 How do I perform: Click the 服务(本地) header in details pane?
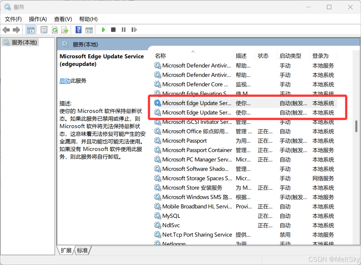85,44
